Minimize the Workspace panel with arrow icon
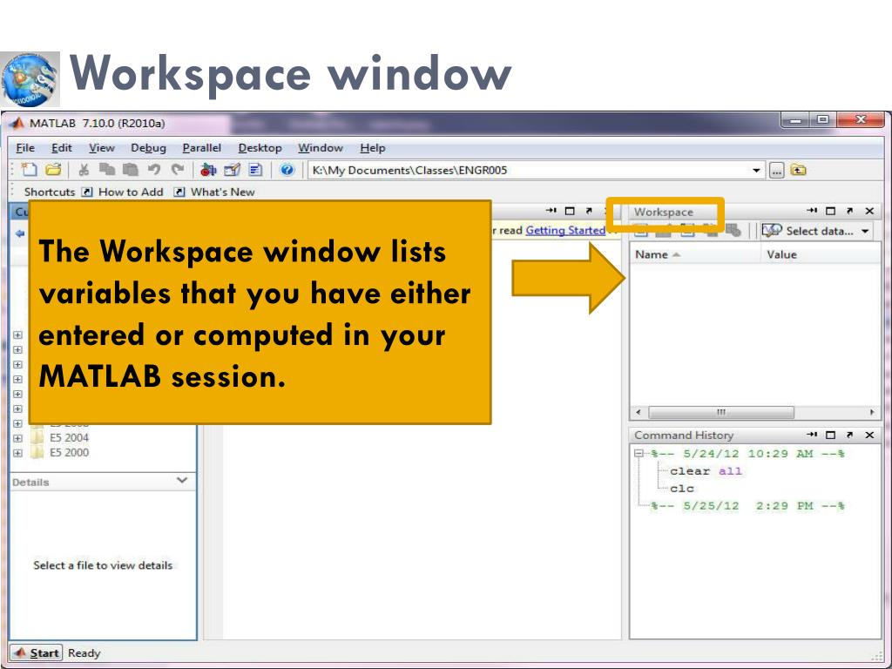Viewport: 892px width, 669px height. [x=812, y=211]
